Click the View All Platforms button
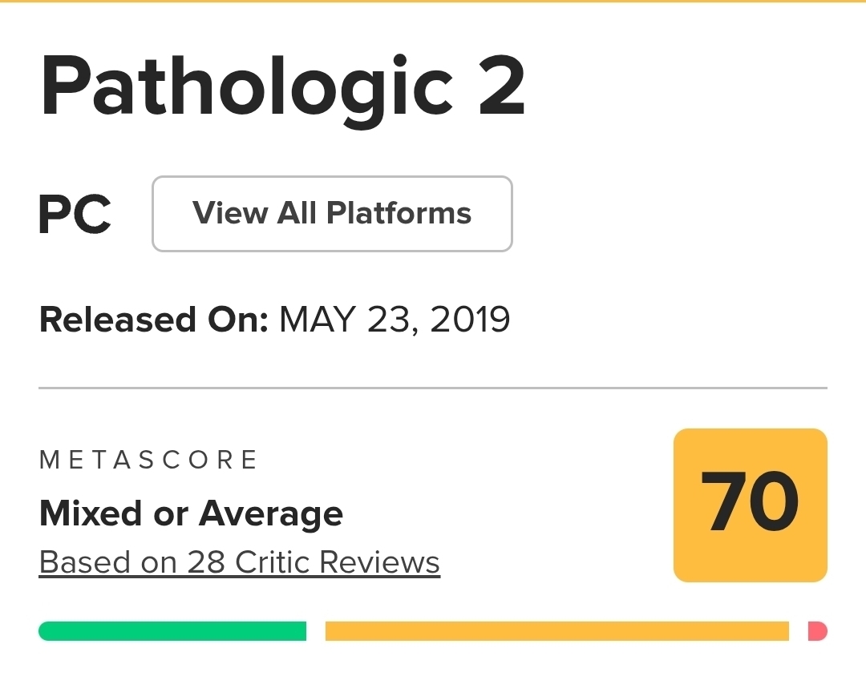The width and height of the screenshot is (866, 680). [x=332, y=214]
